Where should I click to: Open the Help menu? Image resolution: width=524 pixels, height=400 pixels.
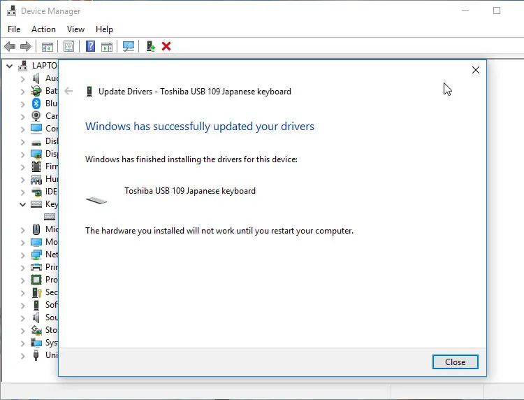click(x=104, y=29)
